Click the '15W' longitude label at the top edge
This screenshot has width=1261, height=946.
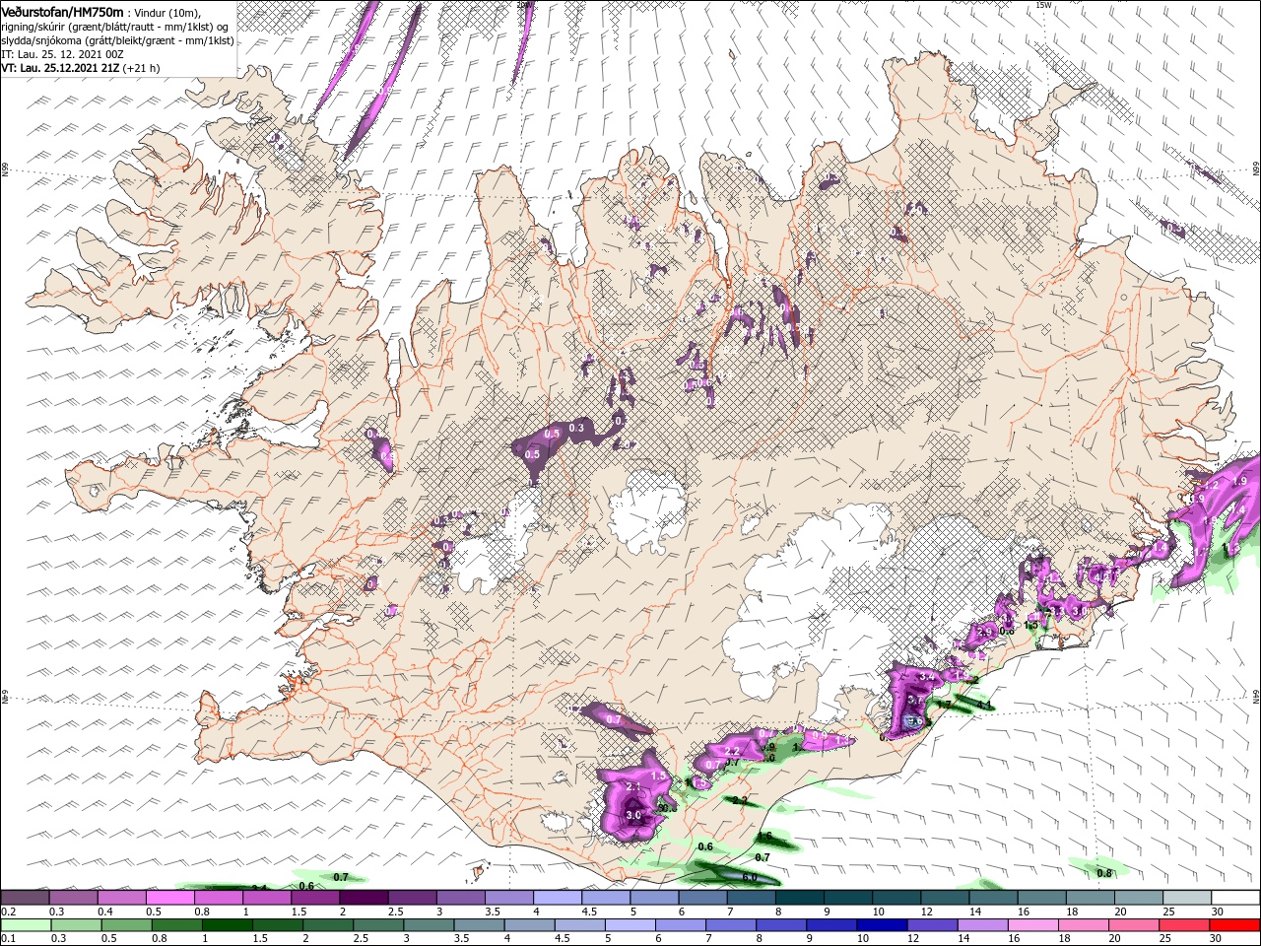click(x=1044, y=5)
